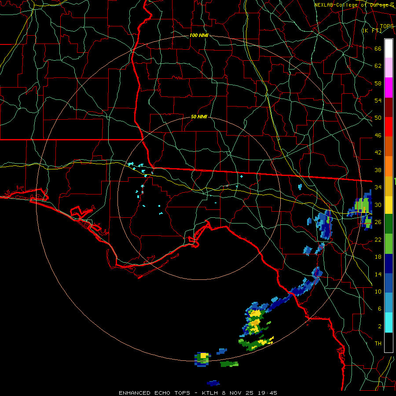Click the light pink legend swatch
The height and width of the screenshot is (396, 396).
point(389,68)
